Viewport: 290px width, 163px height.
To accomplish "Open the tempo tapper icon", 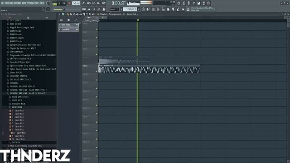I will pos(178,9).
